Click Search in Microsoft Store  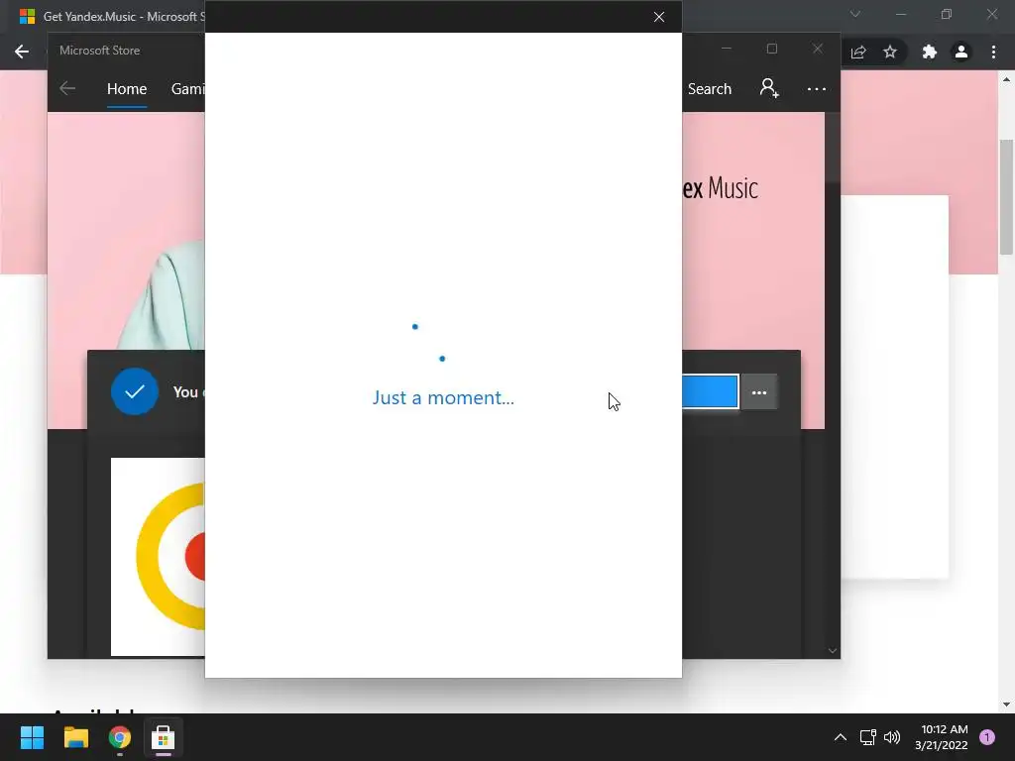coord(710,88)
